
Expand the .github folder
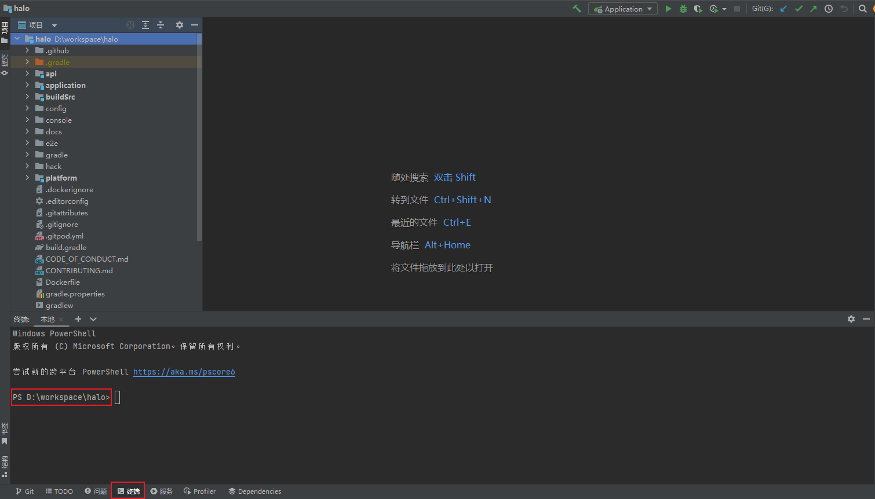pos(27,50)
